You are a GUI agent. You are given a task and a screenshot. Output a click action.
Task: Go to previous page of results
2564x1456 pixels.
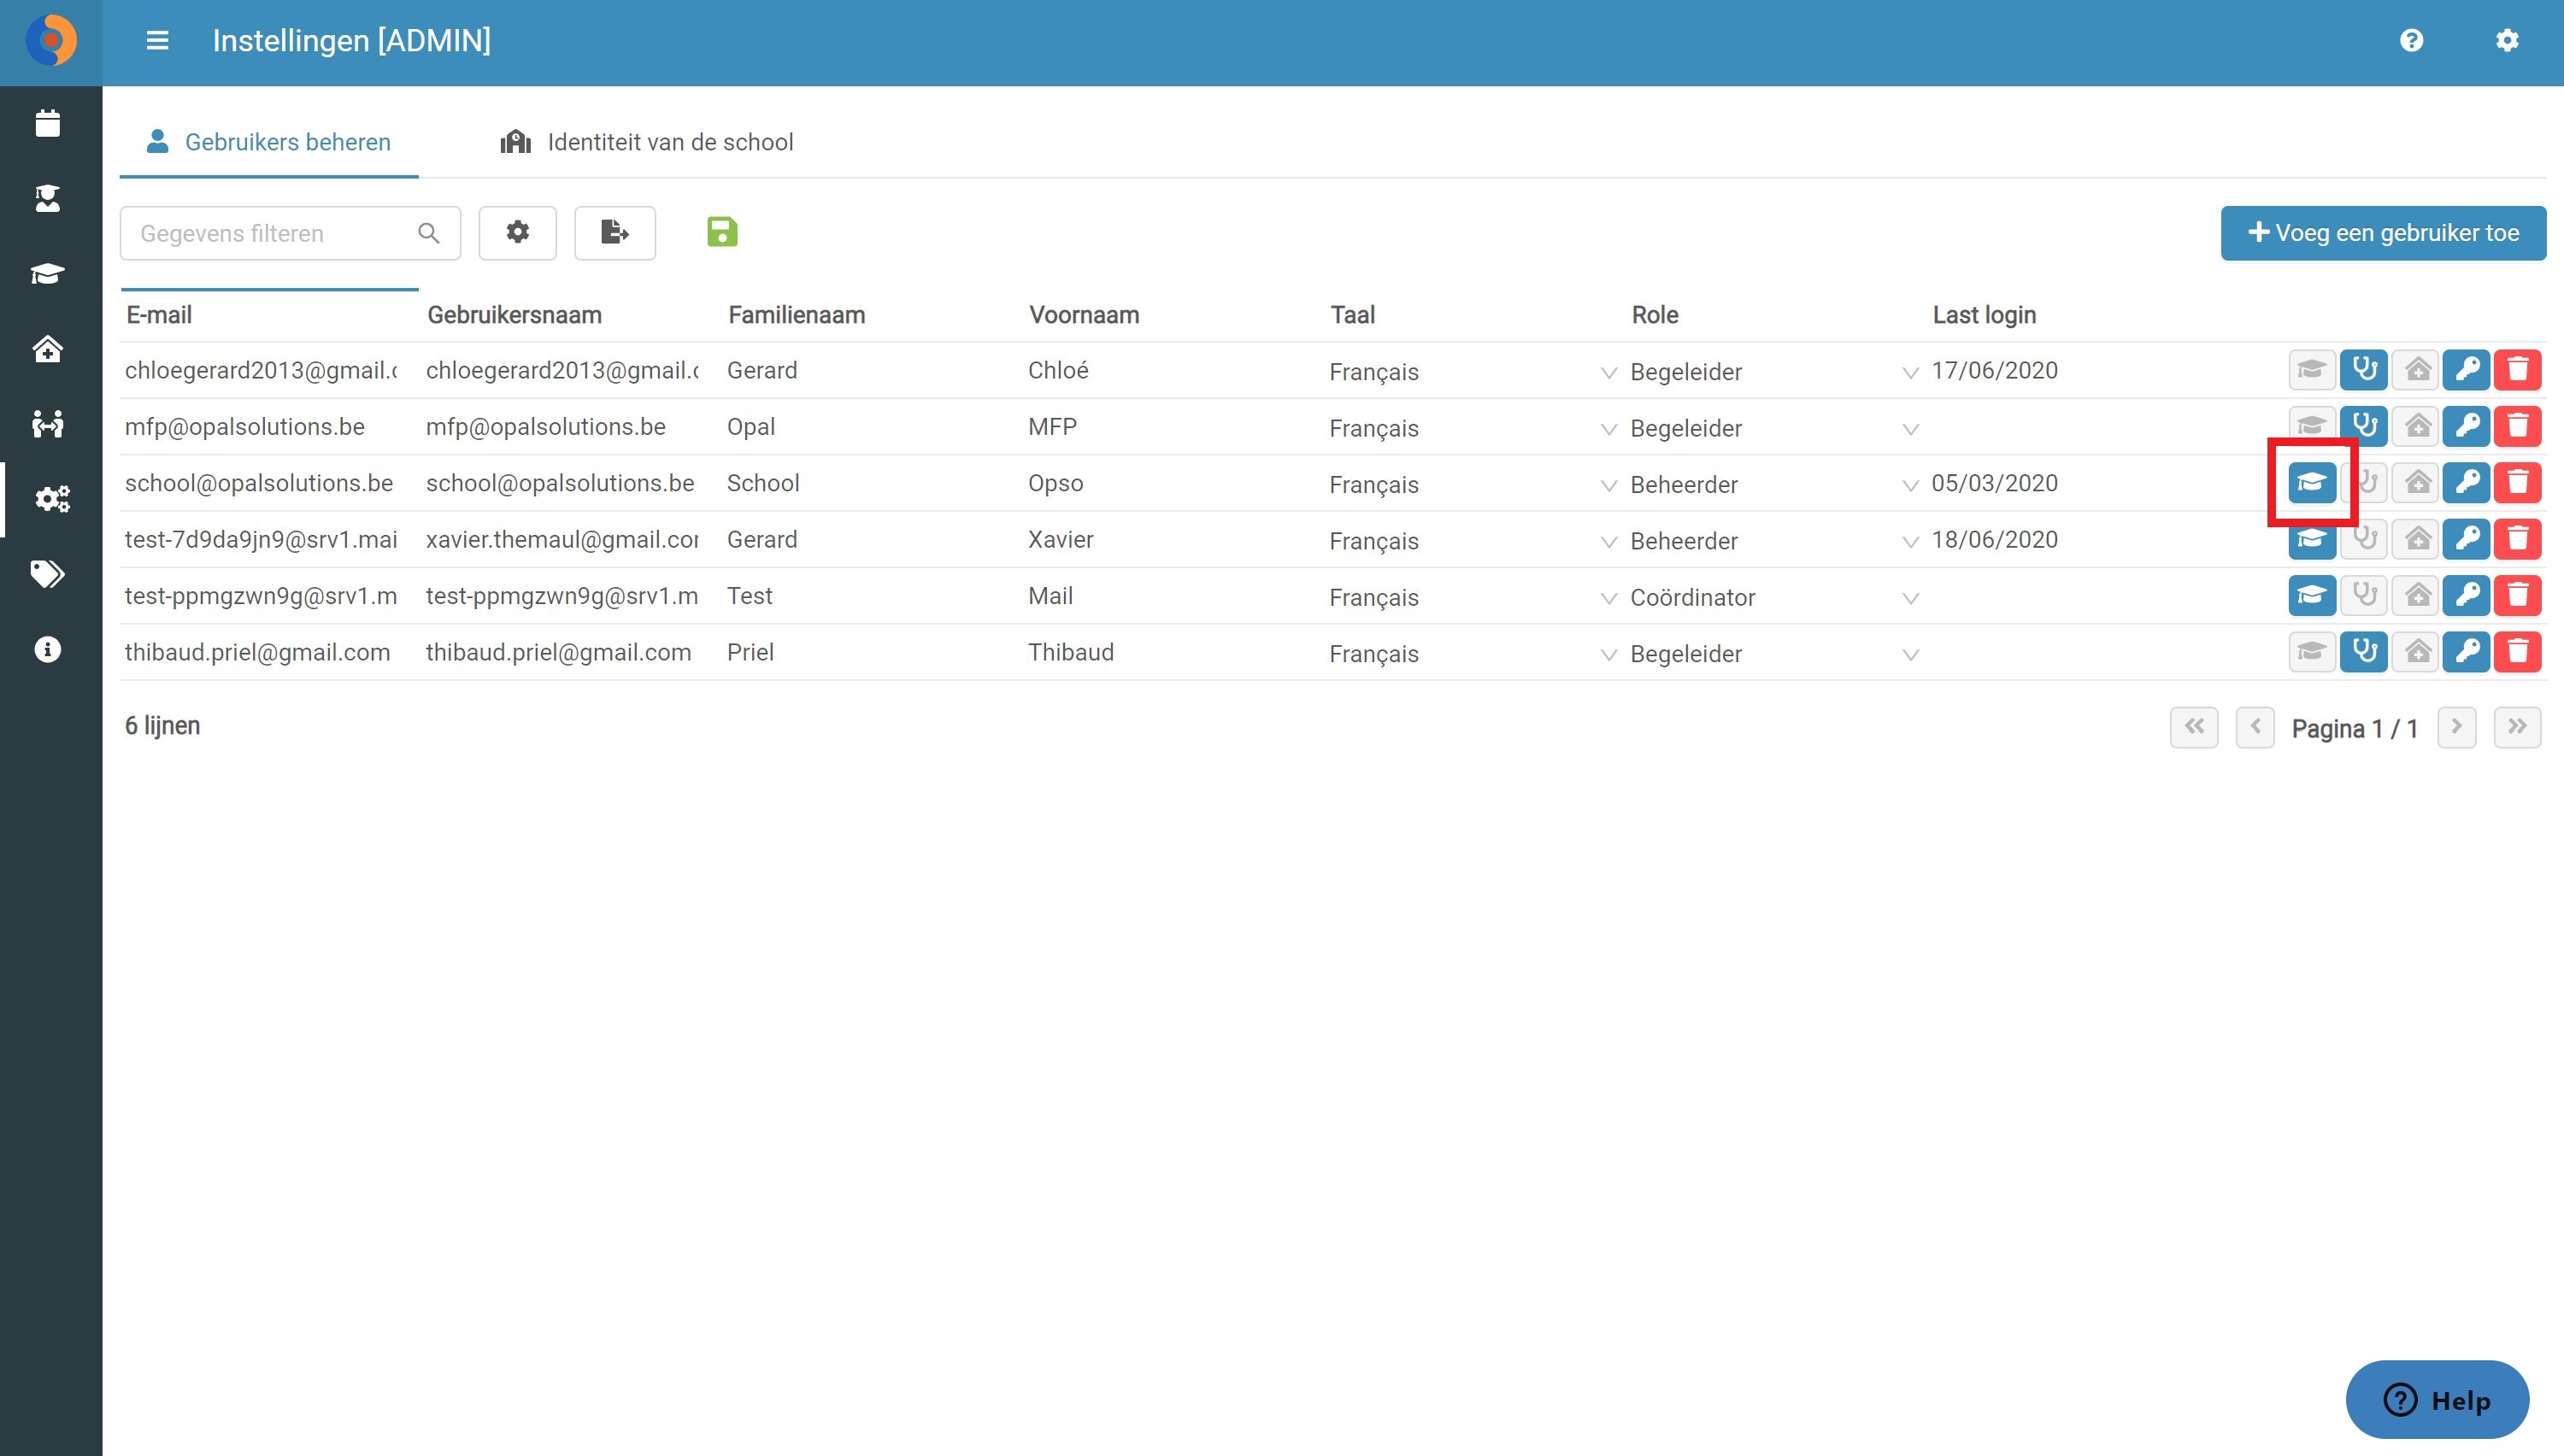pos(2255,727)
